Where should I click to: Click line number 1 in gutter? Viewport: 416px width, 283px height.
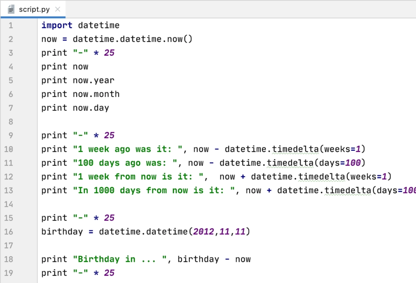coord(11,26)
